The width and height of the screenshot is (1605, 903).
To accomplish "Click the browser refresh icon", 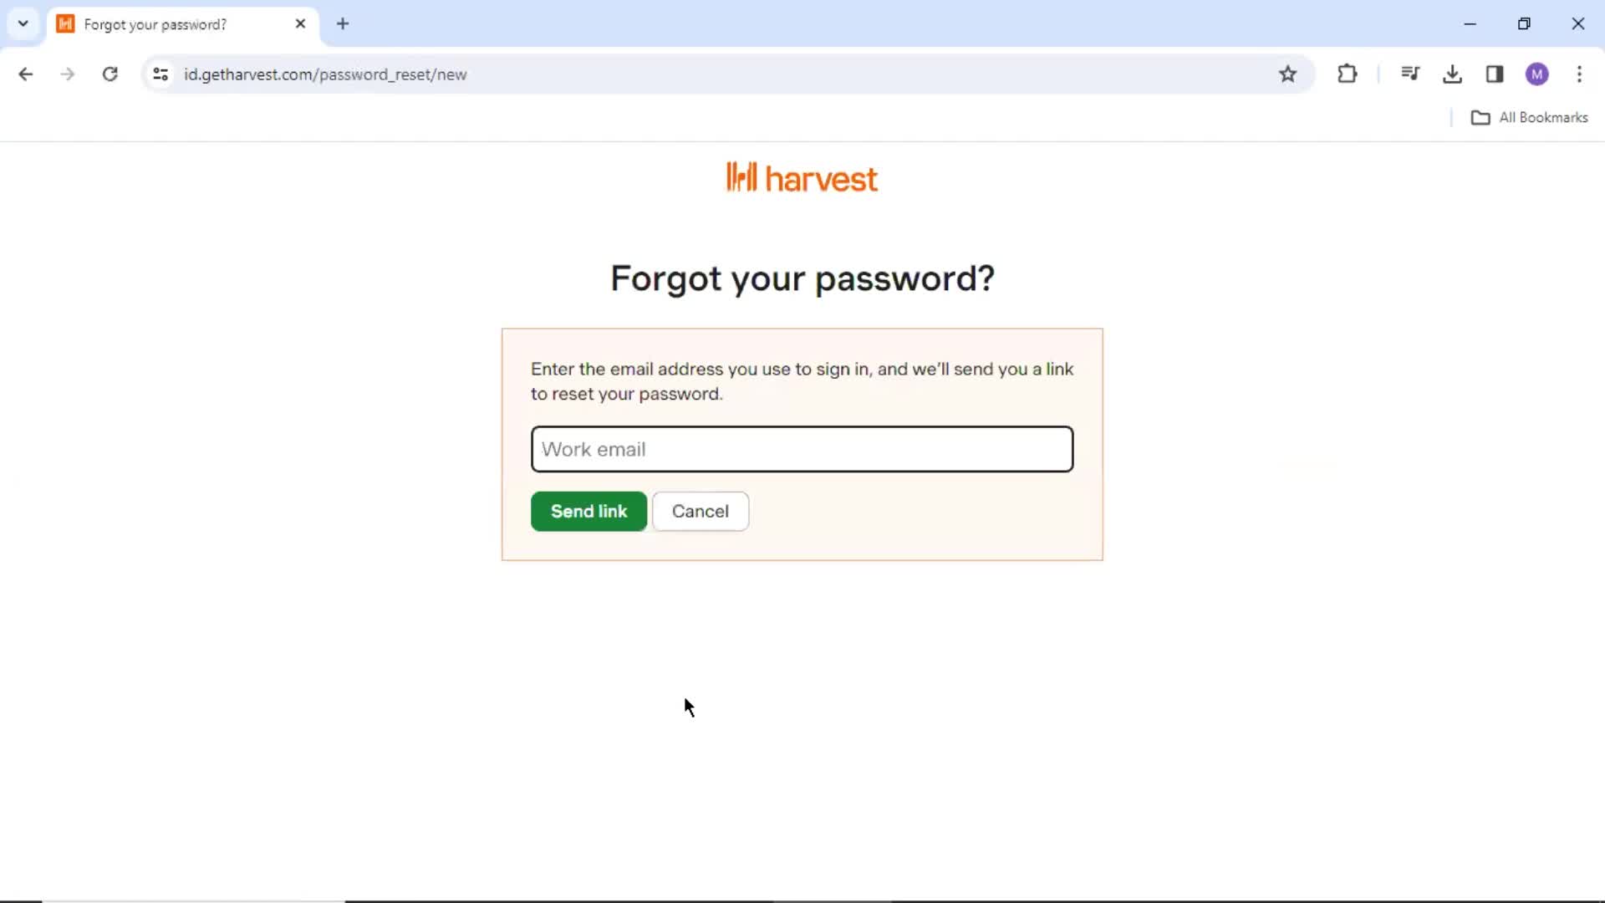I will point(110,74).
